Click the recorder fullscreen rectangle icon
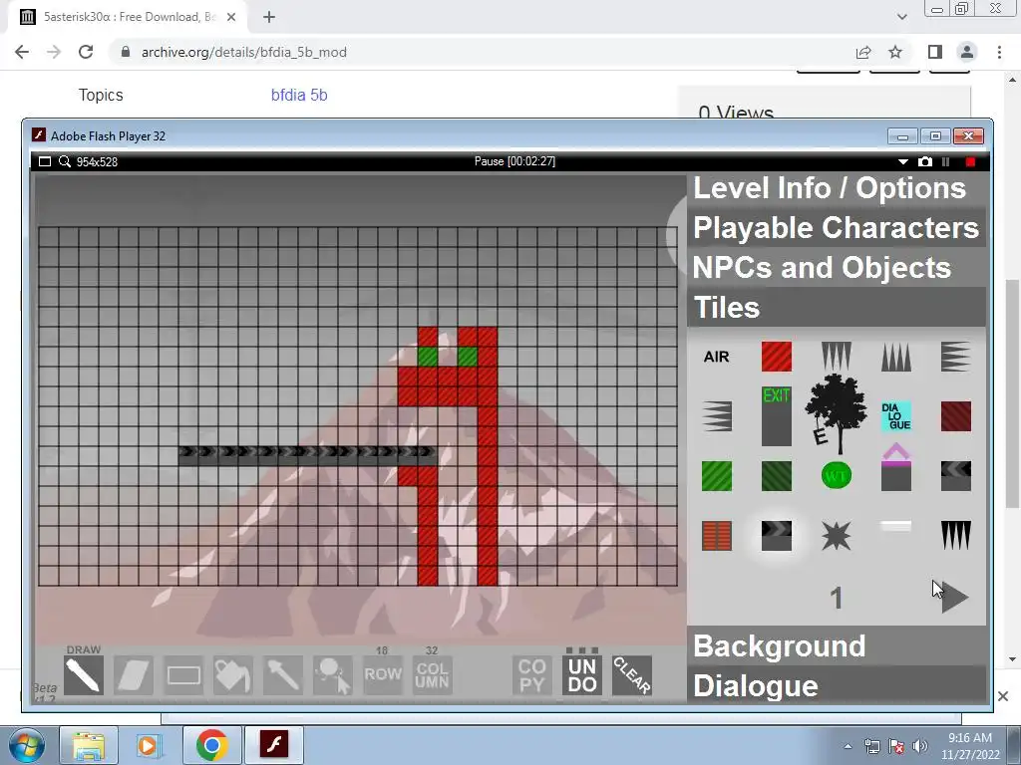Viewport: 1021px width, 765px height. click(x=44, y=161)
